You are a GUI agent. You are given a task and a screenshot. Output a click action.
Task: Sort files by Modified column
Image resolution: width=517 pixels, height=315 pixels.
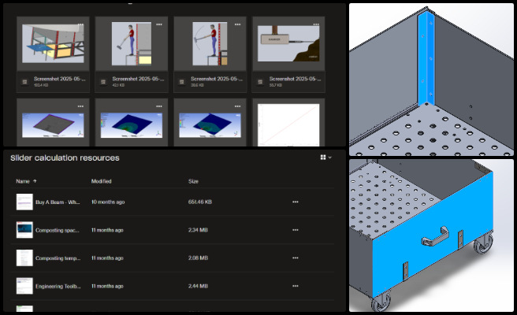click(101, 181)
